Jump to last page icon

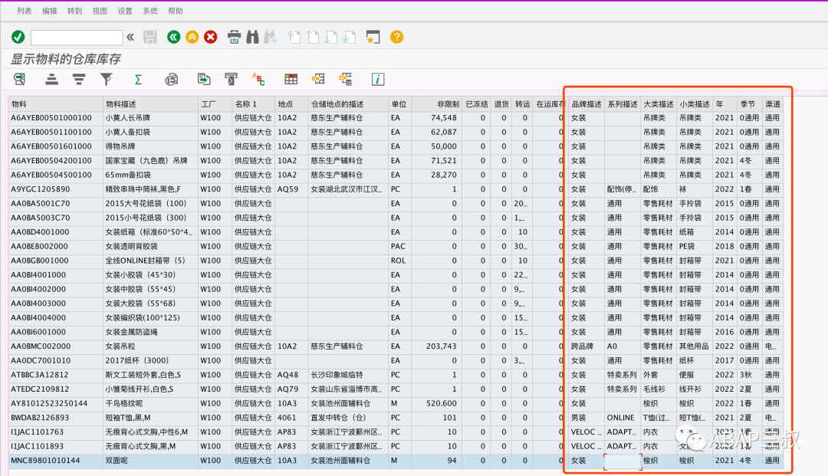pyautogui.click(x=349, y=37)
